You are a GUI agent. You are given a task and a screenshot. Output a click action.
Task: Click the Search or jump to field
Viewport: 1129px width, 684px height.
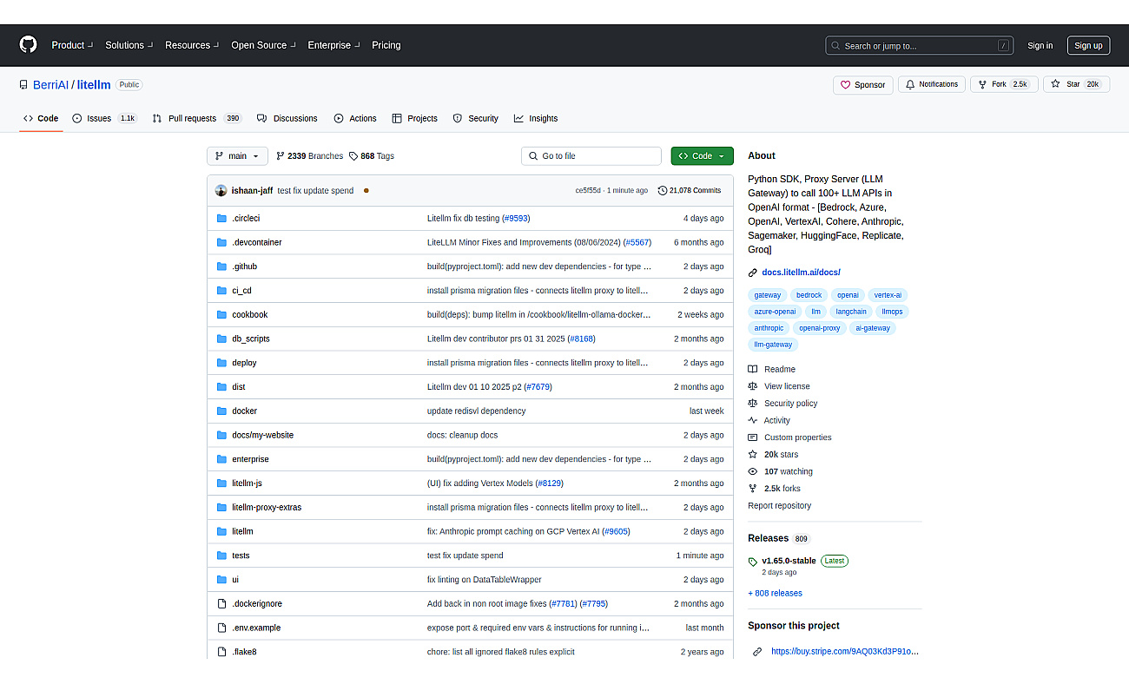coord(919,46)
